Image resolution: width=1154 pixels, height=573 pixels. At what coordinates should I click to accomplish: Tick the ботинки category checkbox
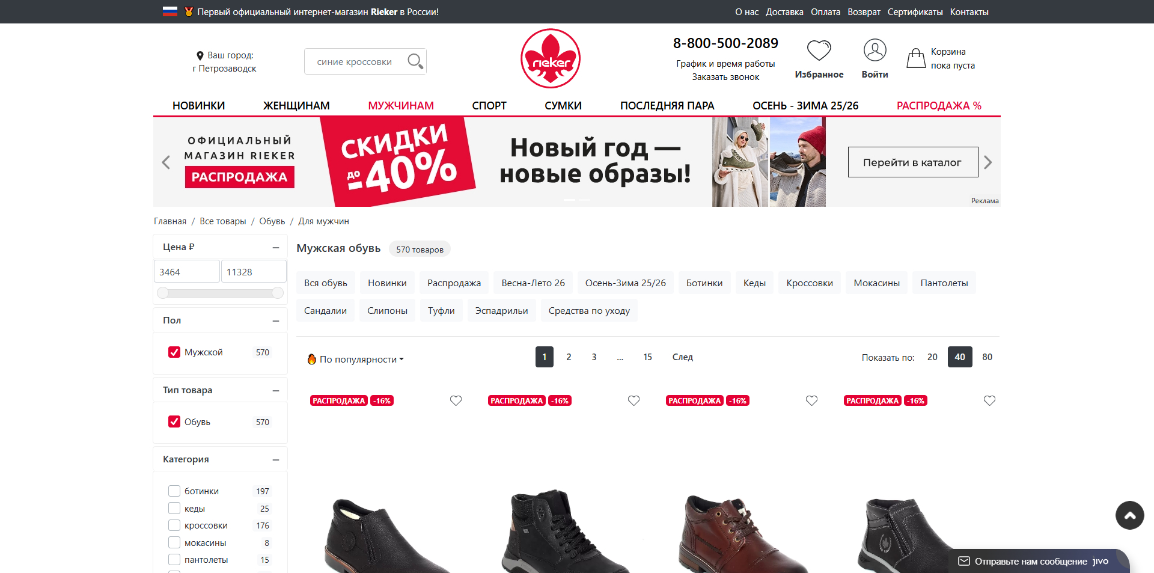(174, 491)
